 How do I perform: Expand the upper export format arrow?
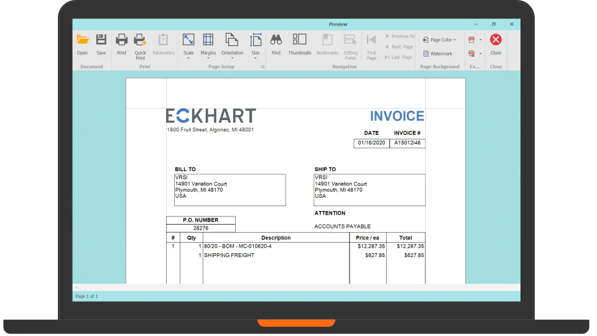481,40
